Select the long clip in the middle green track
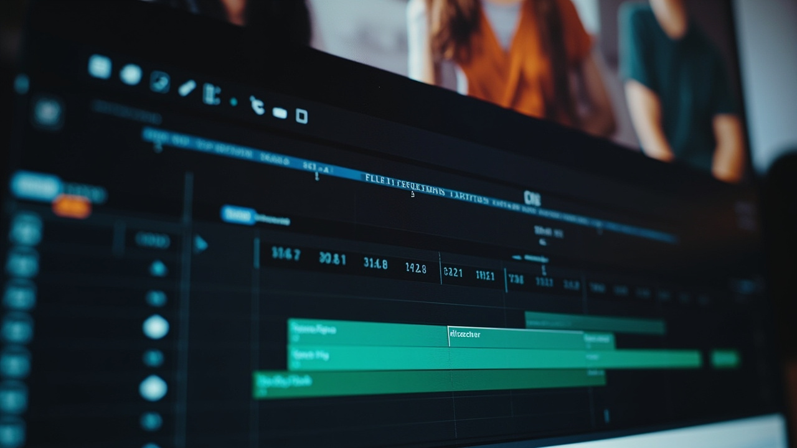Screen dimensions: 797x448 (x=494, y=359)
